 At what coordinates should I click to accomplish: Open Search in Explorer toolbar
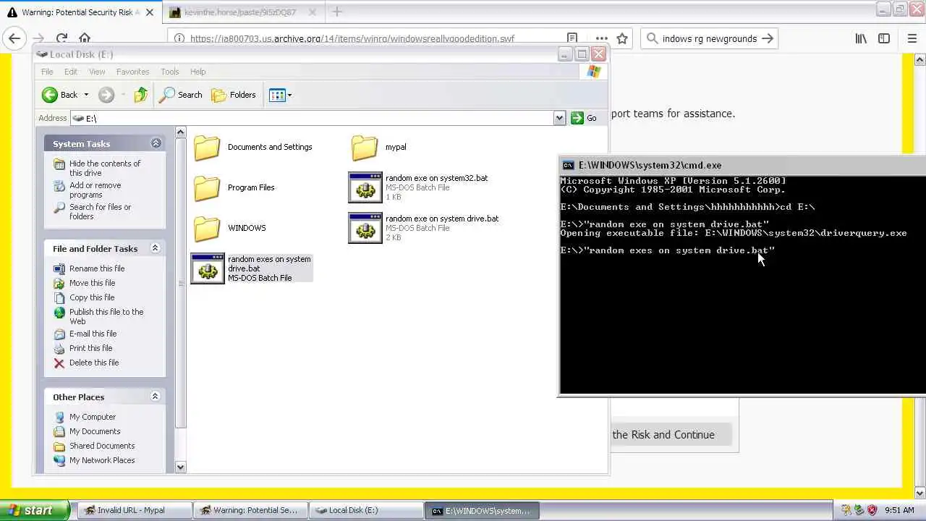click(x=181, y=95)
